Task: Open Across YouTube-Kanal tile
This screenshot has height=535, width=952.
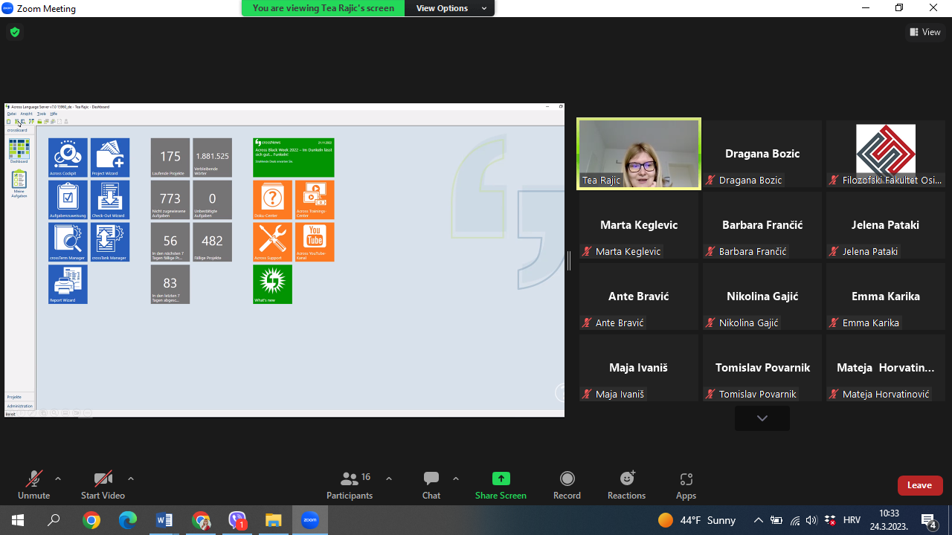Action: click(315, 242)
